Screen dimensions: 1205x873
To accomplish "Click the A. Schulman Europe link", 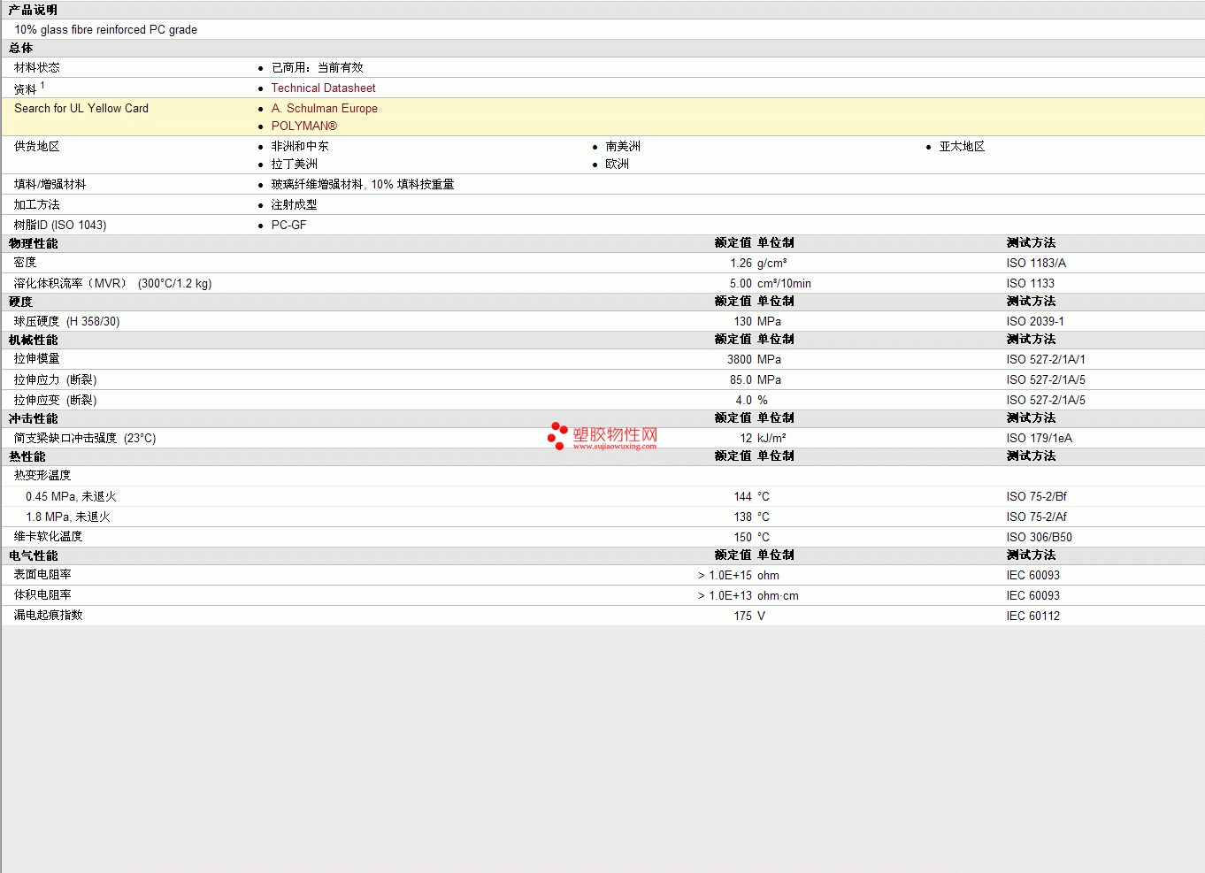I will tap(324, 109).
